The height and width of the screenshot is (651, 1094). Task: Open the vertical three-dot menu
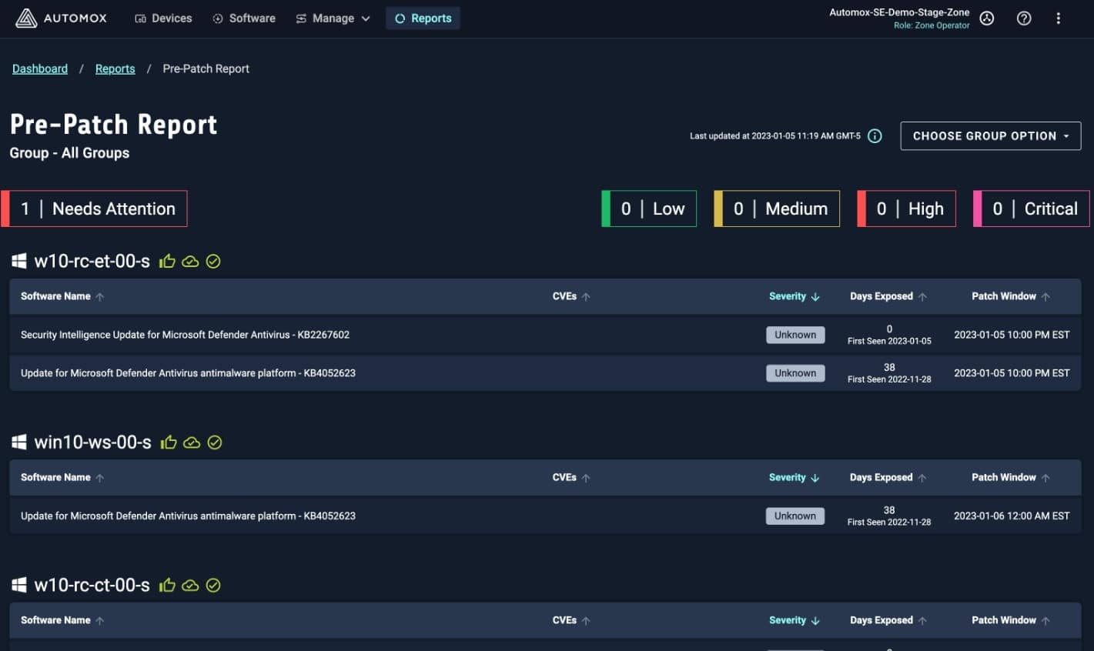point(1059,18)
